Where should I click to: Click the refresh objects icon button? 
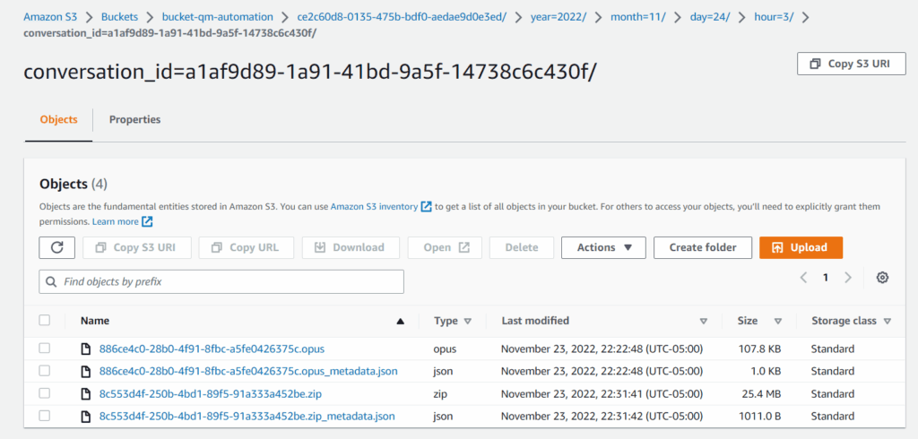(x=57, y=247)
